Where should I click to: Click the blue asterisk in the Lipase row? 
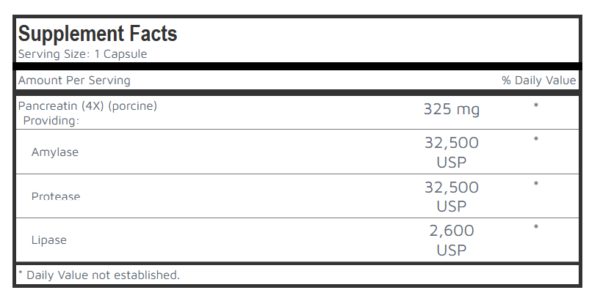click(x=536, y=228)
